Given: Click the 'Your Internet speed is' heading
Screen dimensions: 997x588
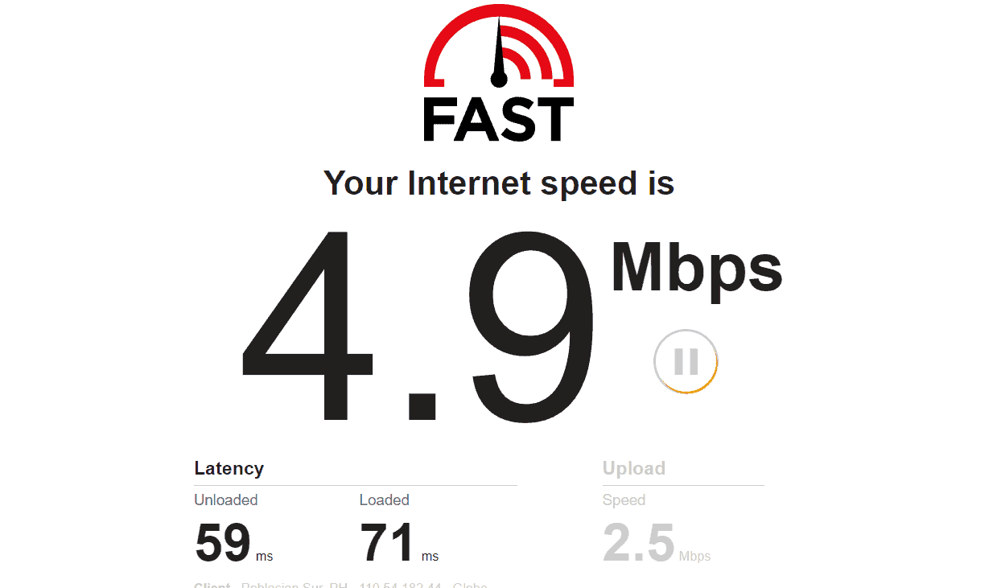Looking at the screenshot, I should tap(499, 184).
